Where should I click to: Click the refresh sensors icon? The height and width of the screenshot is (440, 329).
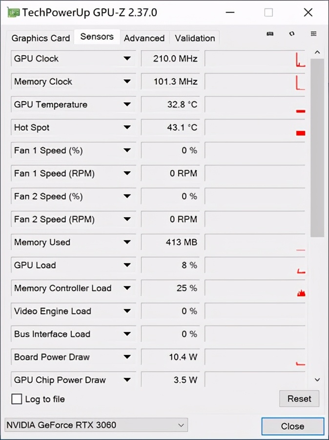tap(292, 34)
